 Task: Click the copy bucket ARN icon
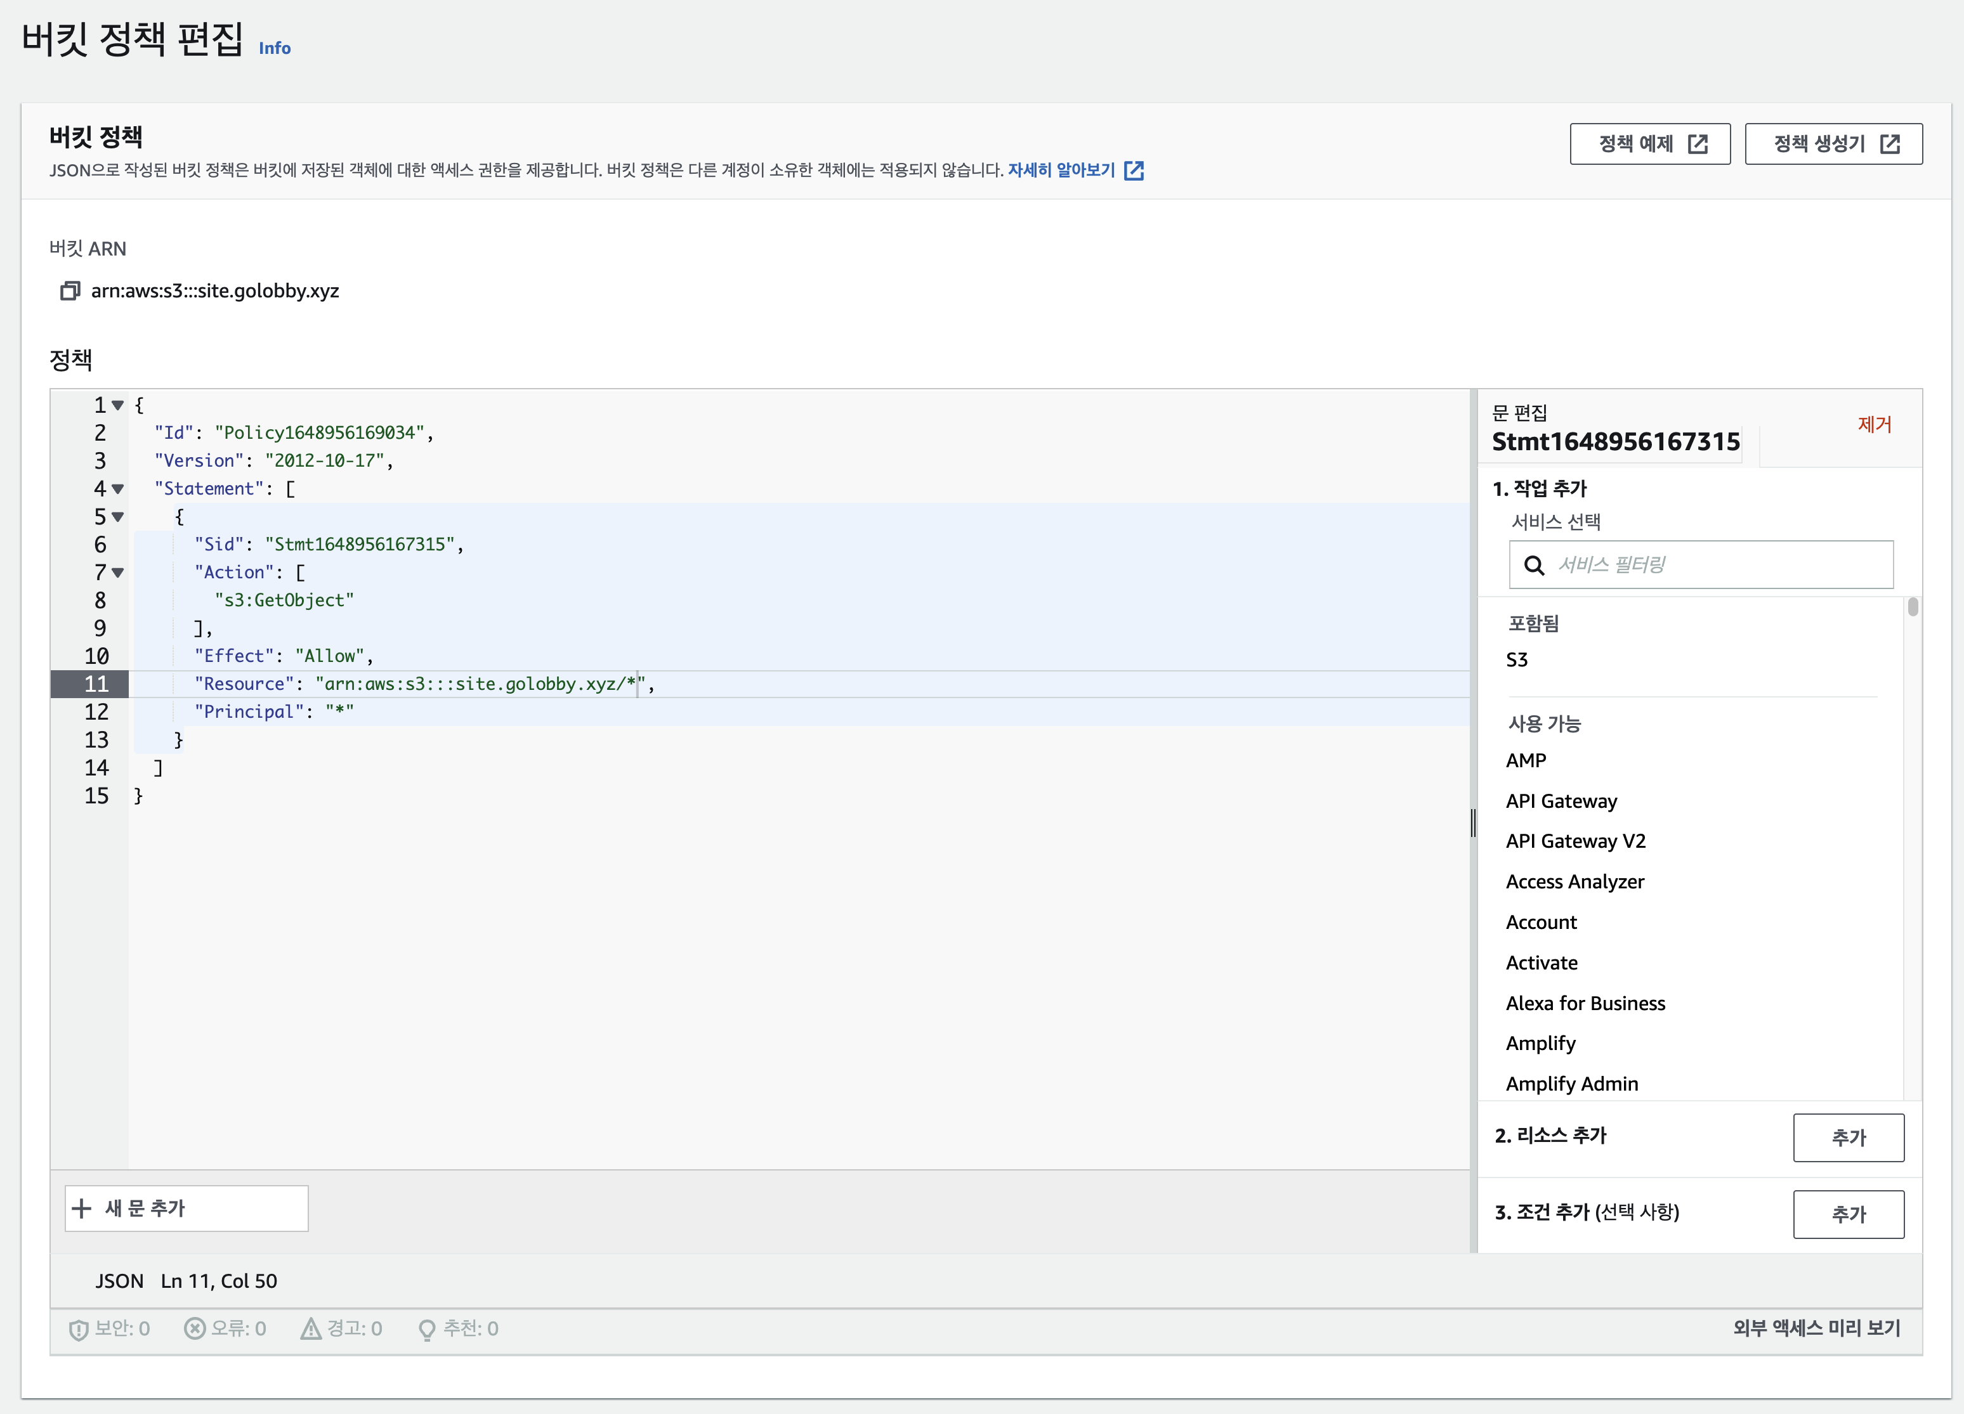point(69,291)
